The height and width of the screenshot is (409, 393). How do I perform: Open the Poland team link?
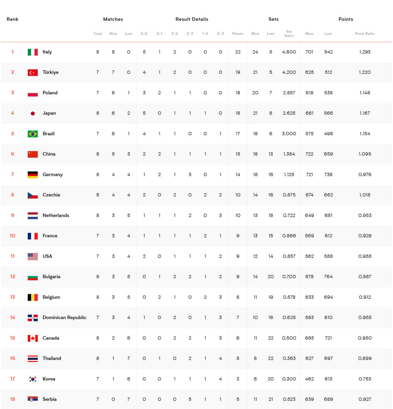50,93
